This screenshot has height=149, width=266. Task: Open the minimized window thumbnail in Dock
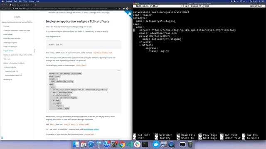click(182, 144)
